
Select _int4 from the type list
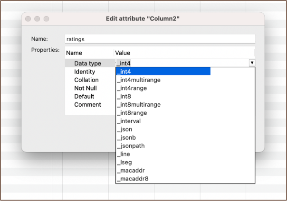(x=163, y=72)
